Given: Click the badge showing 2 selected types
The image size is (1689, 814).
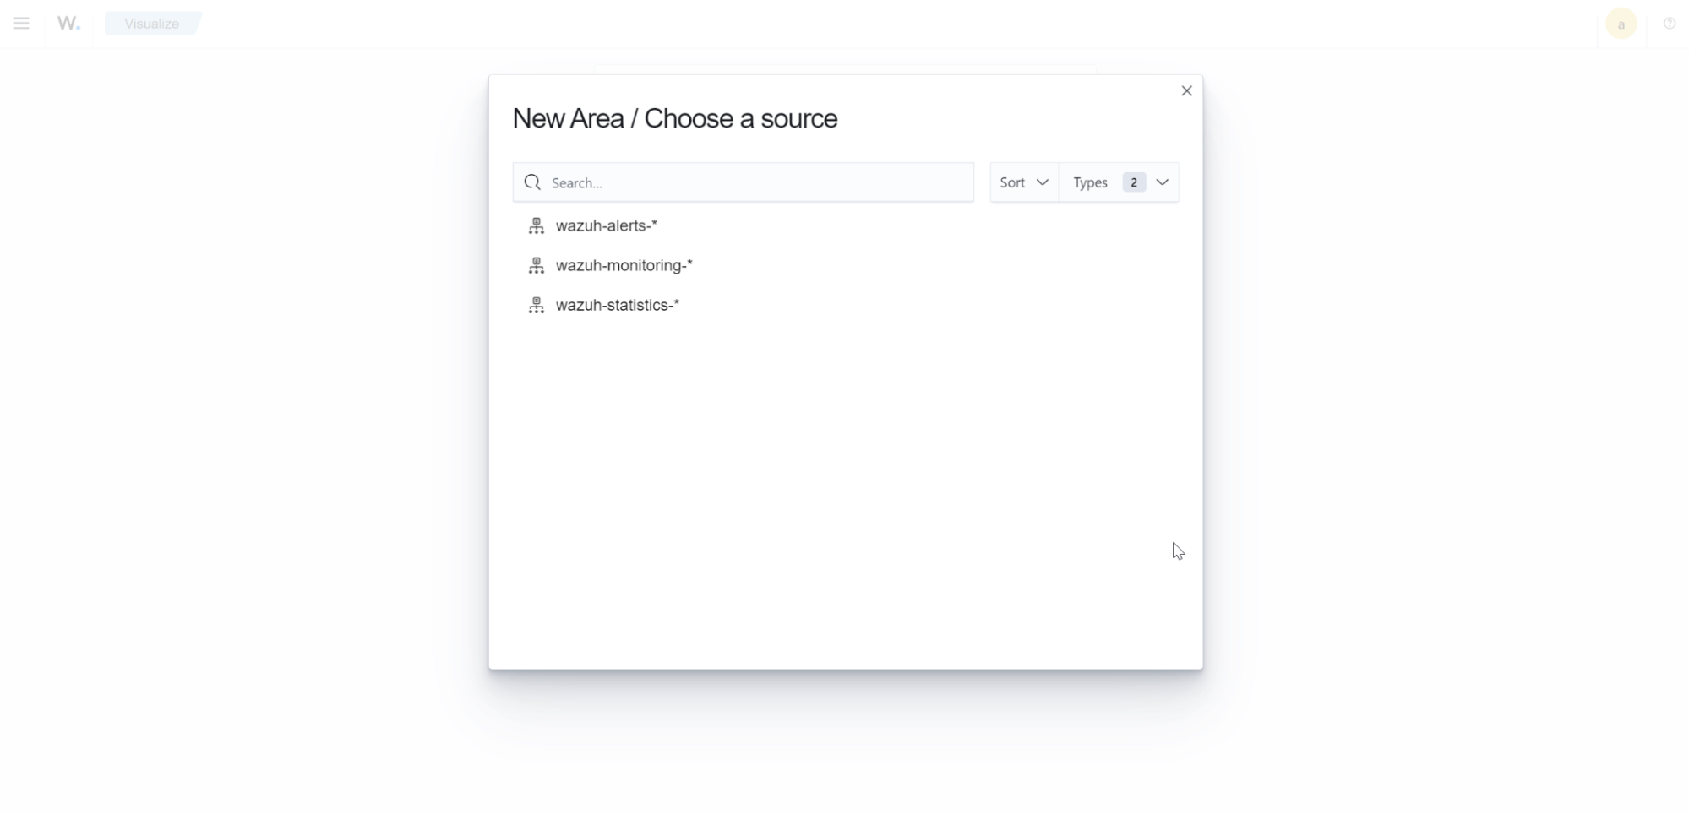Looking at the screenshot, I should (x=1133, y=182).
